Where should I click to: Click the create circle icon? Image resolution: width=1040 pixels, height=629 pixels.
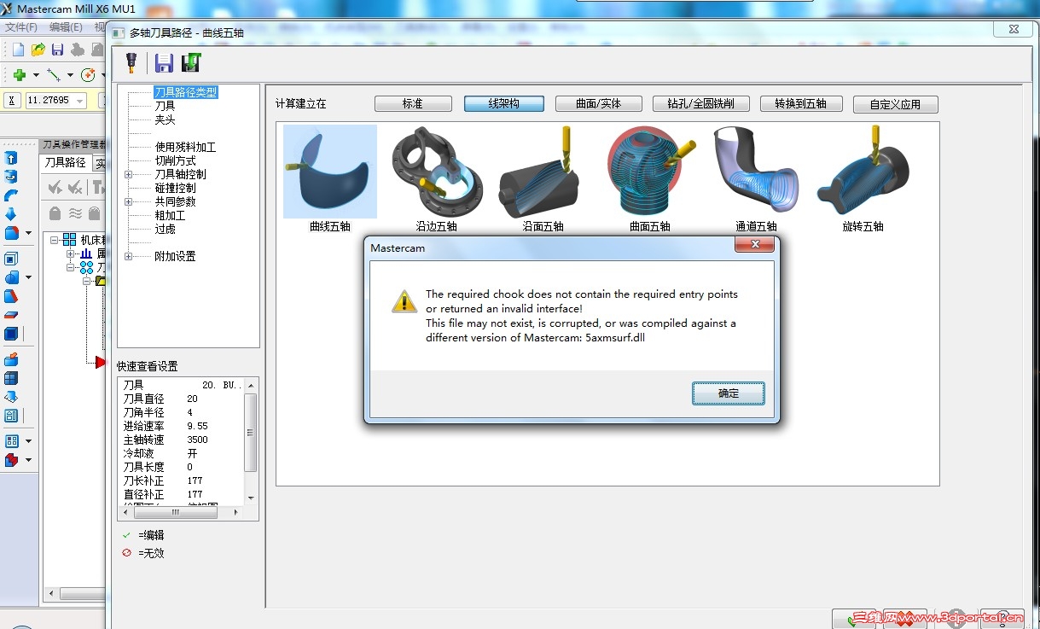88,75
